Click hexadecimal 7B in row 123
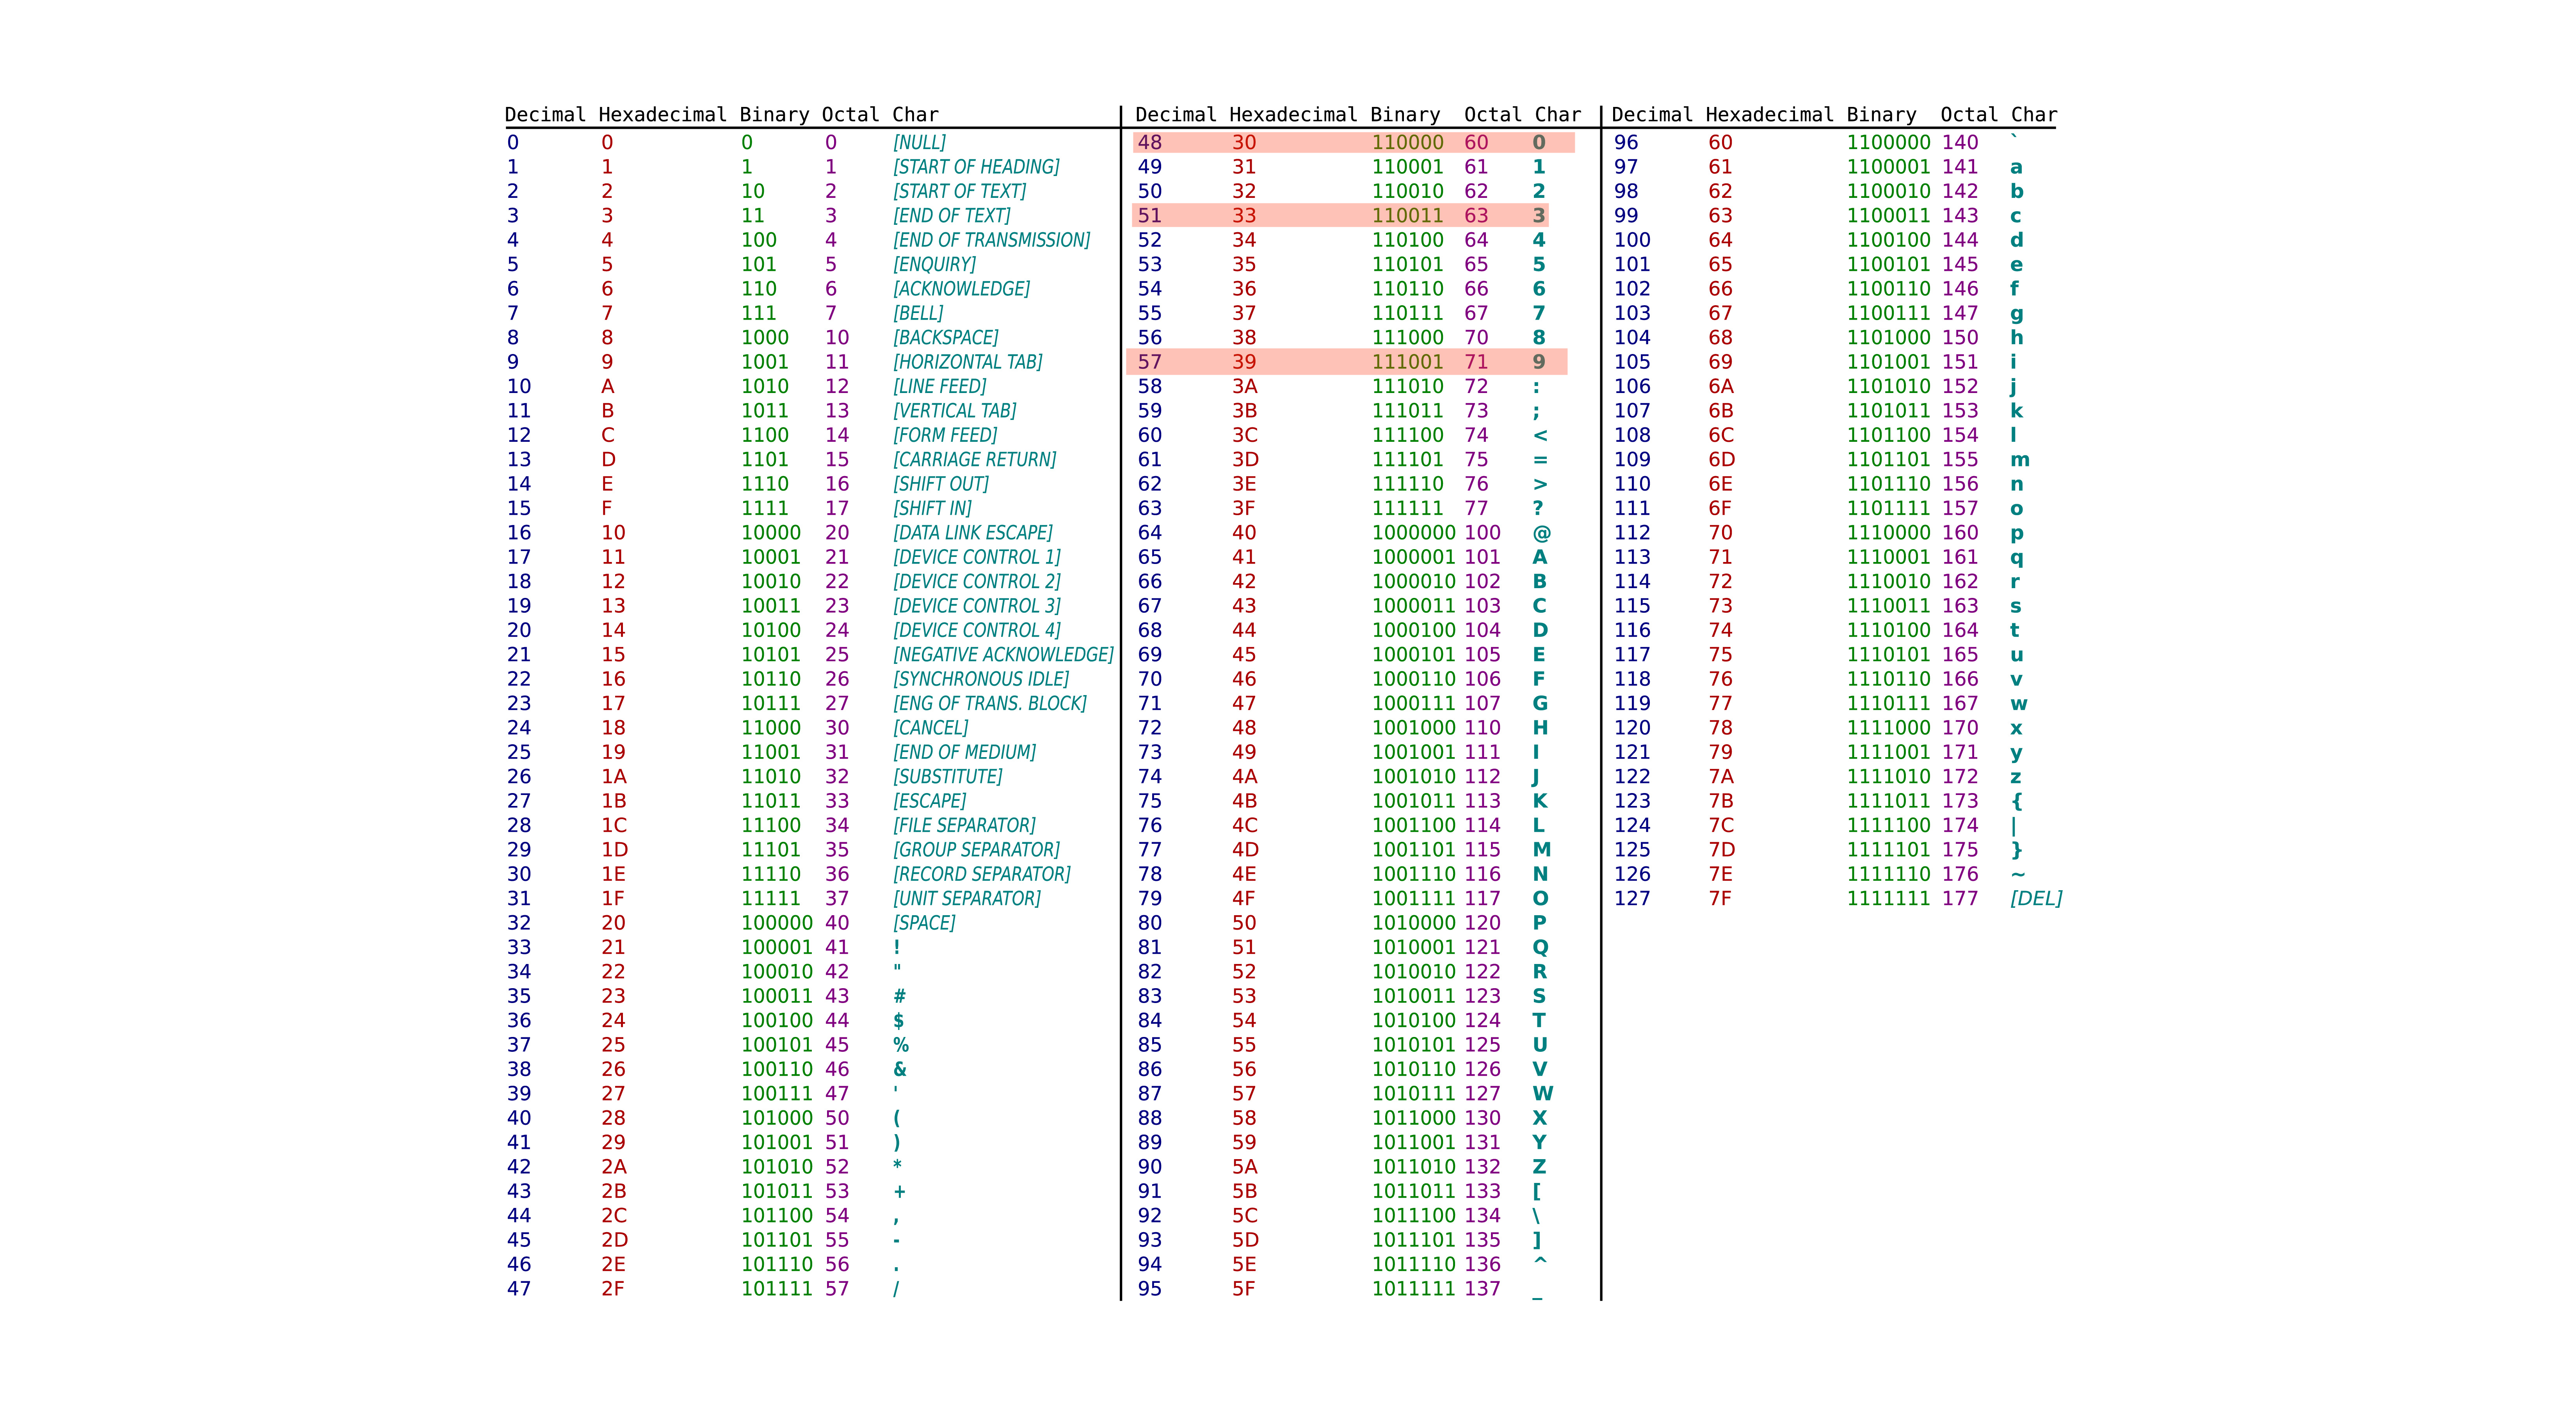 coord(1720,801)
